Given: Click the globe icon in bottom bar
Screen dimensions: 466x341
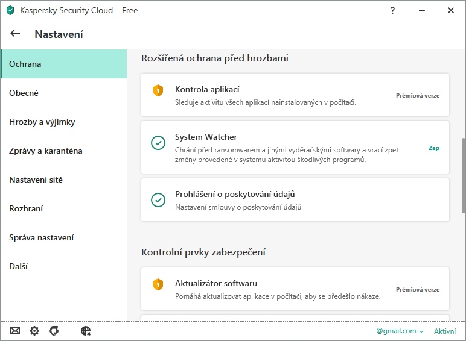Looking at the screenshot, I should (x=86, y=331).
